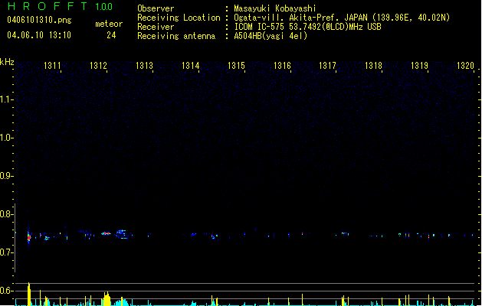
Task: Click the 0.9 kHz frequency axis label
Action: [x=6, y=176]
